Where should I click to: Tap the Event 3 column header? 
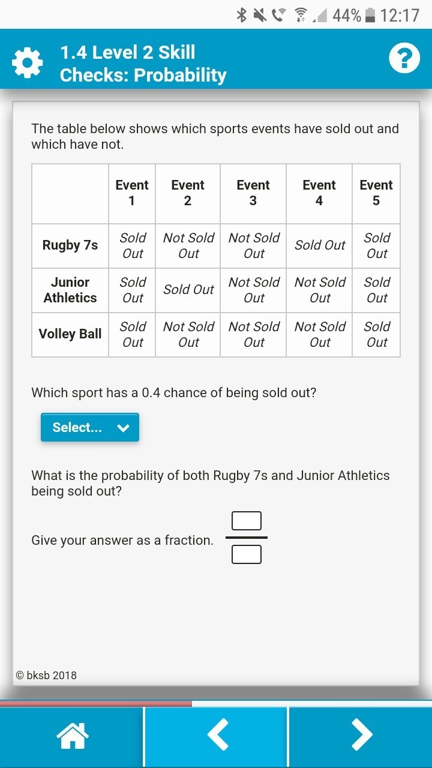tap(253, 193)
